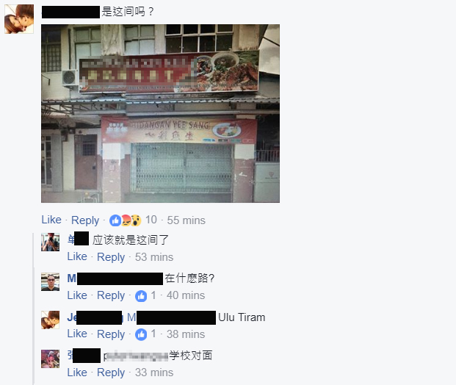Click avatar of the 学校对面 commenter

pos(51,359)
